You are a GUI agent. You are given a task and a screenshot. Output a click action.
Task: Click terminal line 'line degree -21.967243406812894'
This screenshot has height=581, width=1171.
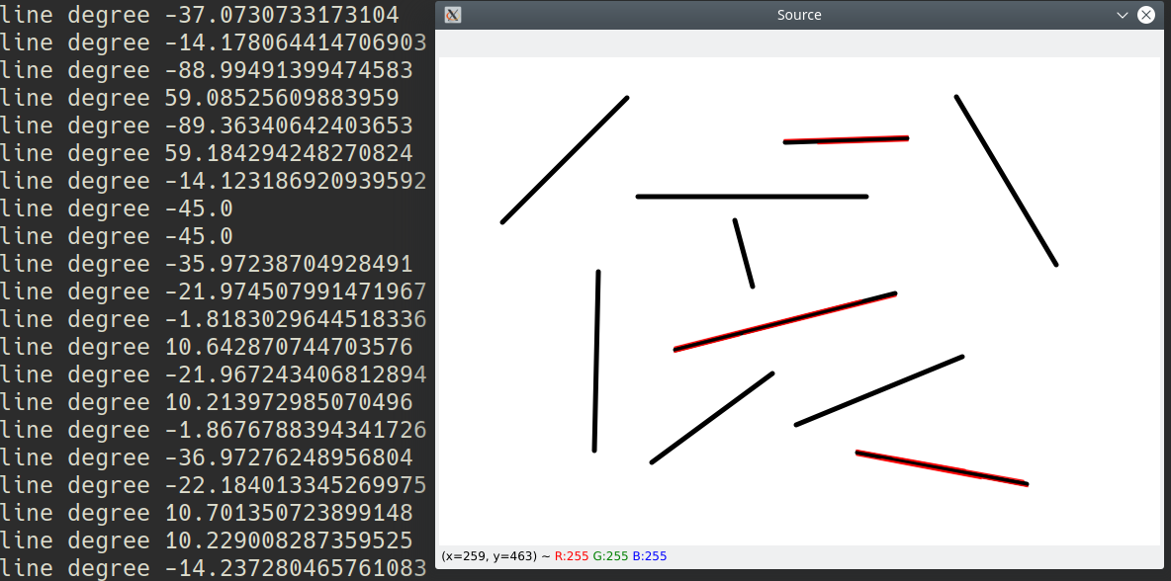pyautogui.click(x=213, y=374)
